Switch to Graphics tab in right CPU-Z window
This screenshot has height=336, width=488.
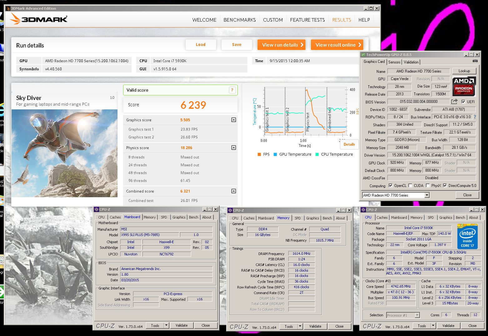click(446, 218)
